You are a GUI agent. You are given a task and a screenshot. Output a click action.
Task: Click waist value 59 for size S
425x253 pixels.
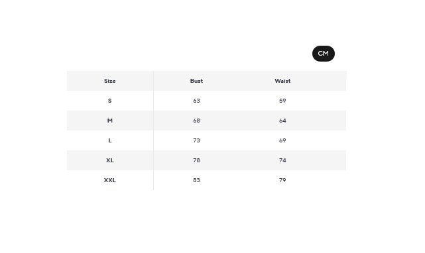pos(282,101)
